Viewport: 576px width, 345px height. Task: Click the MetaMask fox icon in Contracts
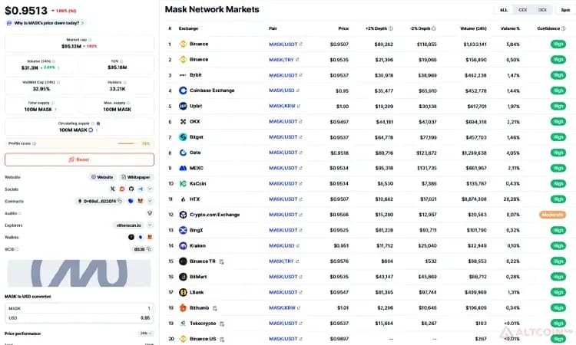[x=140, y=201]
